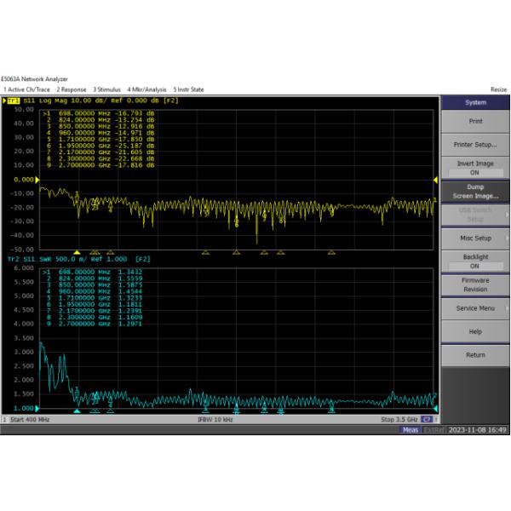511x511 pixels.
Task: Select marker 9 triangle under the top graph
Action: click(331, 252)
